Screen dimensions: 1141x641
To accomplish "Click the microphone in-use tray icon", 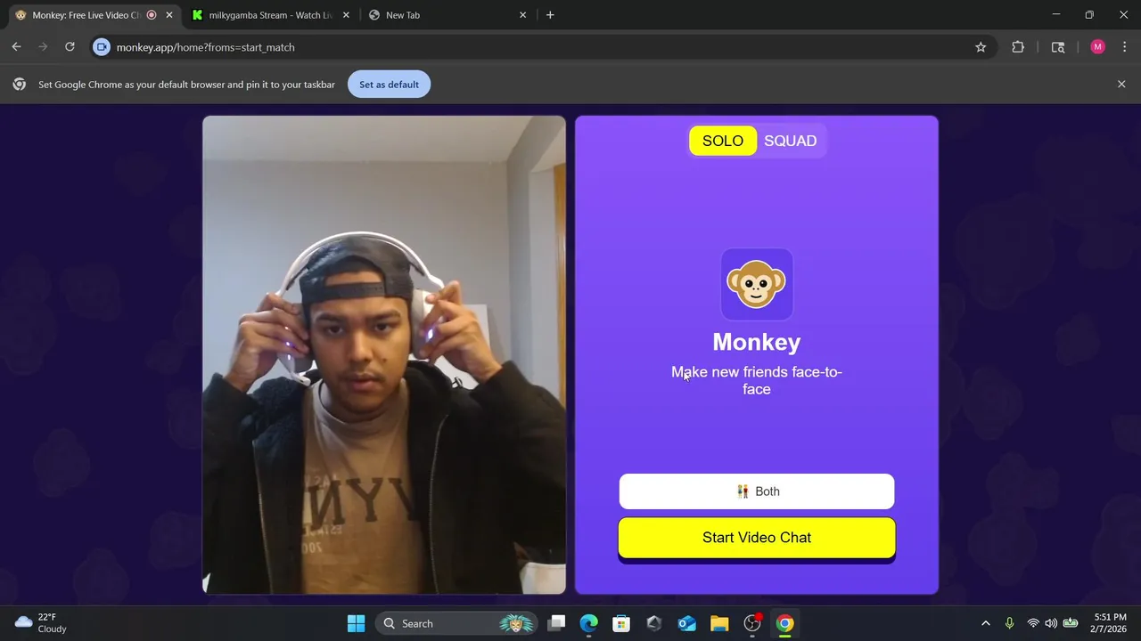I will [1009, 623].
